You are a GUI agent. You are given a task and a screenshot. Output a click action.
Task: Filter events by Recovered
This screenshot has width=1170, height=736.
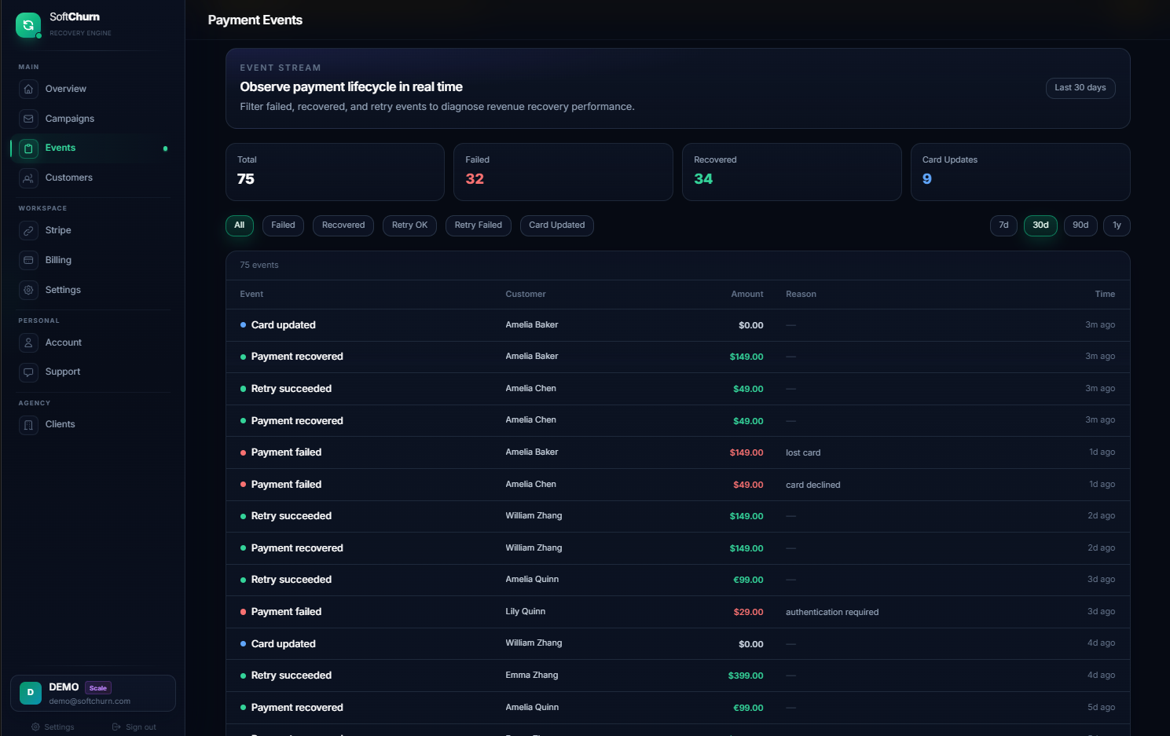pos(343,225)
